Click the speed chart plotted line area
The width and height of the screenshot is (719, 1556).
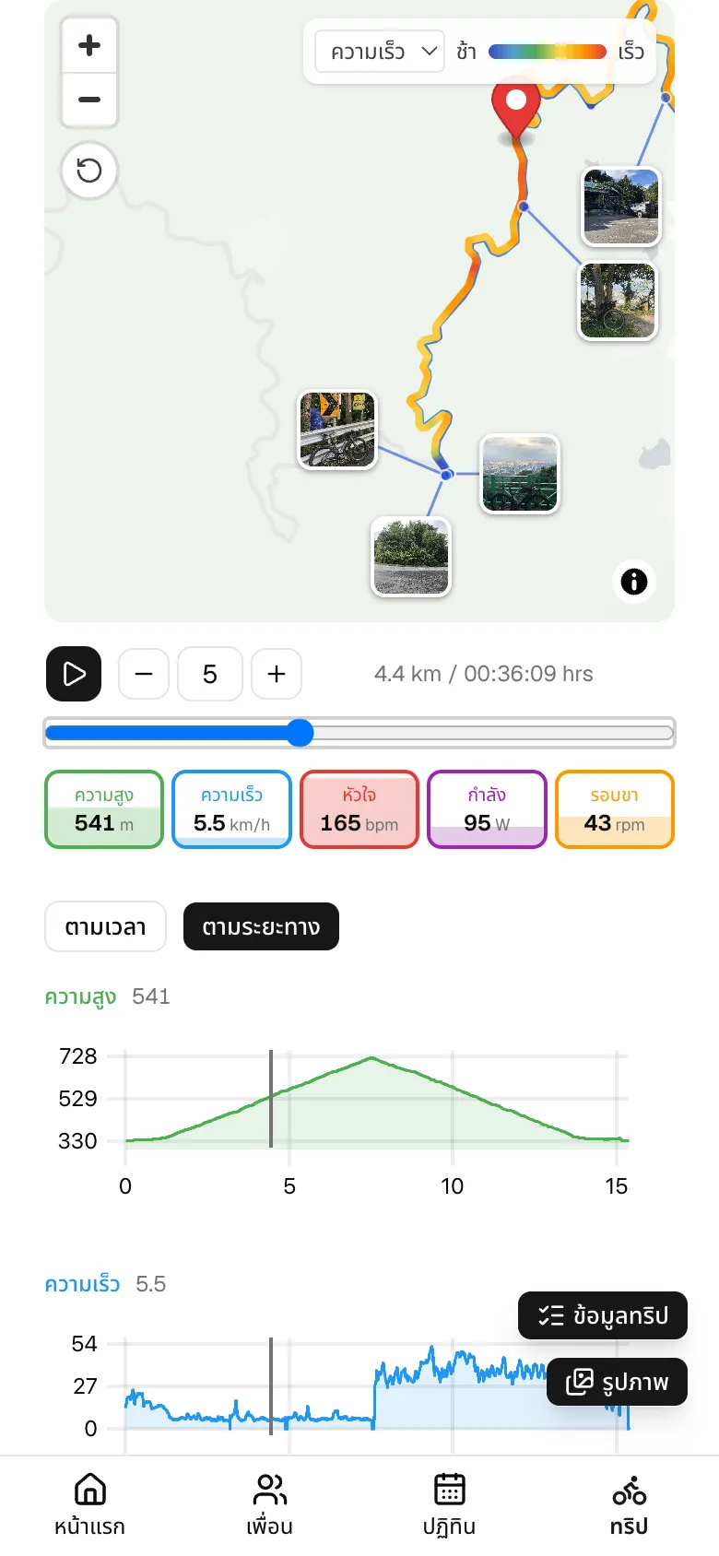377,1387
